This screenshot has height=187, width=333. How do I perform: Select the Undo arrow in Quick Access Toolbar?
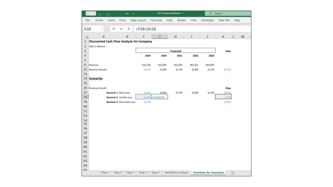pyautogui.click(x=127, y=14)
